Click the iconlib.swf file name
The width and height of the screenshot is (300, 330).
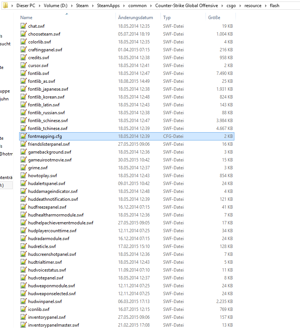coord(39,309)
